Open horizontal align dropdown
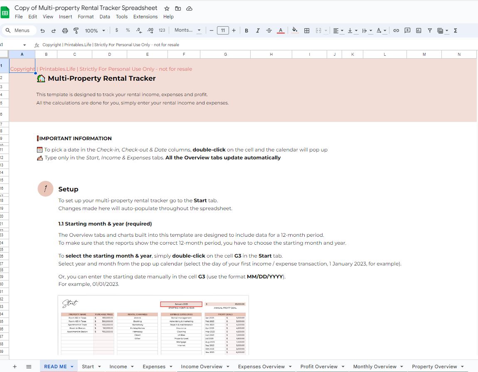The height and width of the screenshot is (372, 478). [338, 30]
